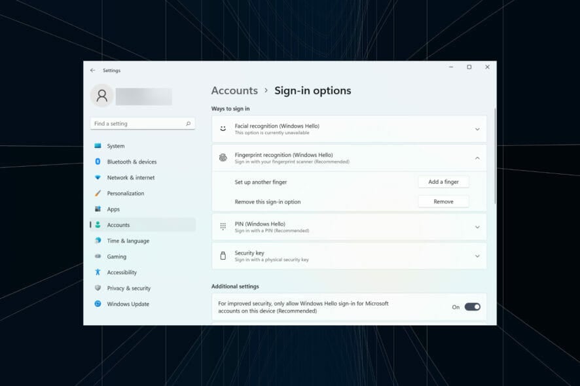Image resolution: width=580 pixels, height=386 pixels.
Task: Close the Settings window
Action: coord(487,67)
